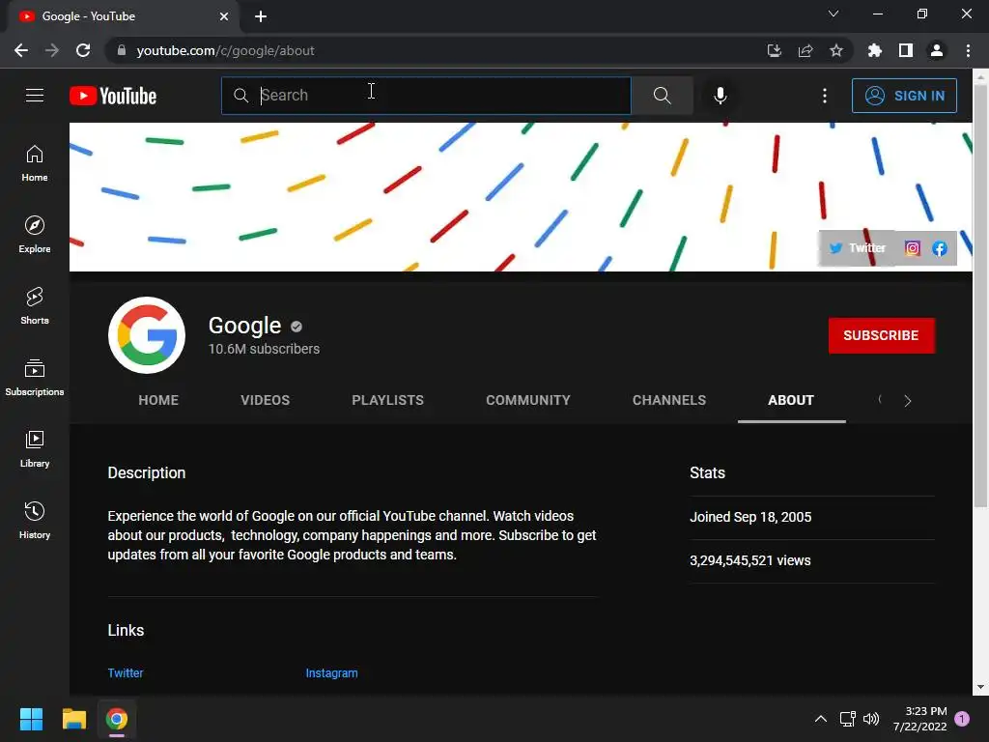Image resolution: width=989 pixels, height=742 pixels.
Task: Open Instagram icon on channel banner
Action: [912, 248]
